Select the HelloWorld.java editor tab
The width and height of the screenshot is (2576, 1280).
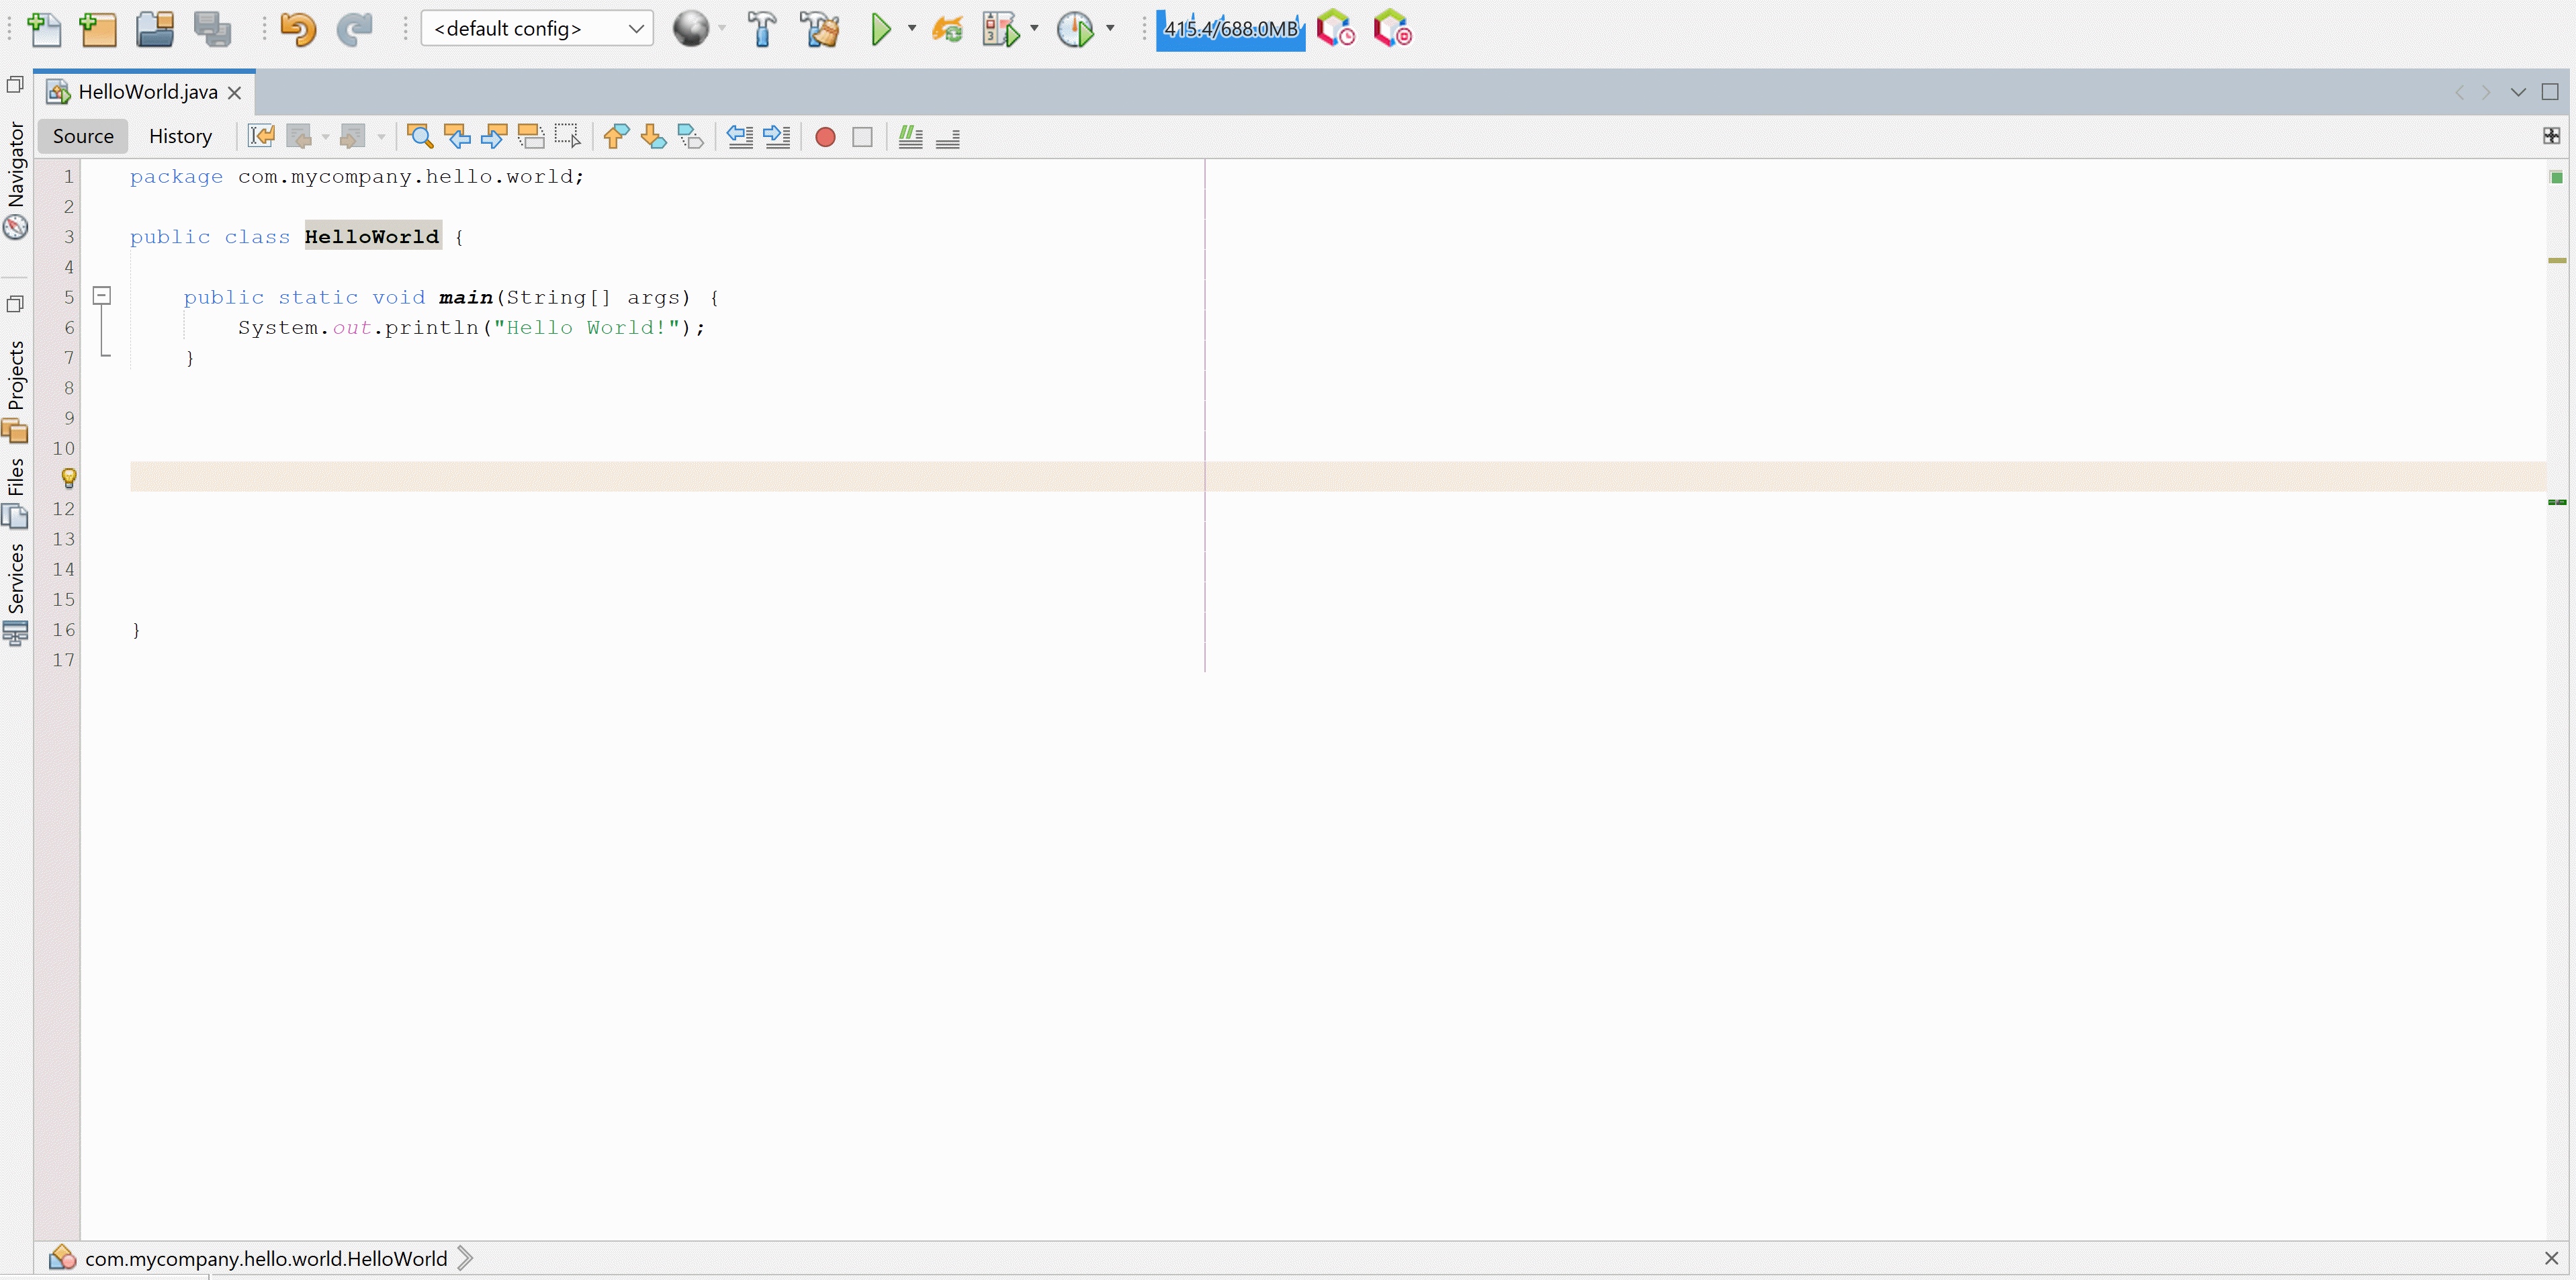(147, 92)
